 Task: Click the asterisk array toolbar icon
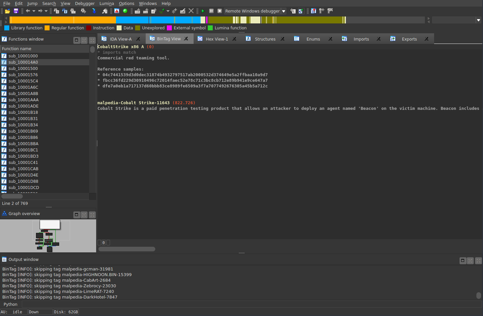[x=174, y=11]
